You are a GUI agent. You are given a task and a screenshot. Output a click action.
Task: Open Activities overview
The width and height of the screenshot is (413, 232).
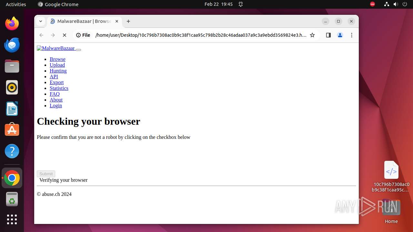pos(16,4)
